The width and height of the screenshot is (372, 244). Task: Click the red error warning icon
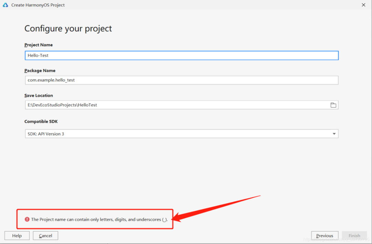(x=27, y=219)
